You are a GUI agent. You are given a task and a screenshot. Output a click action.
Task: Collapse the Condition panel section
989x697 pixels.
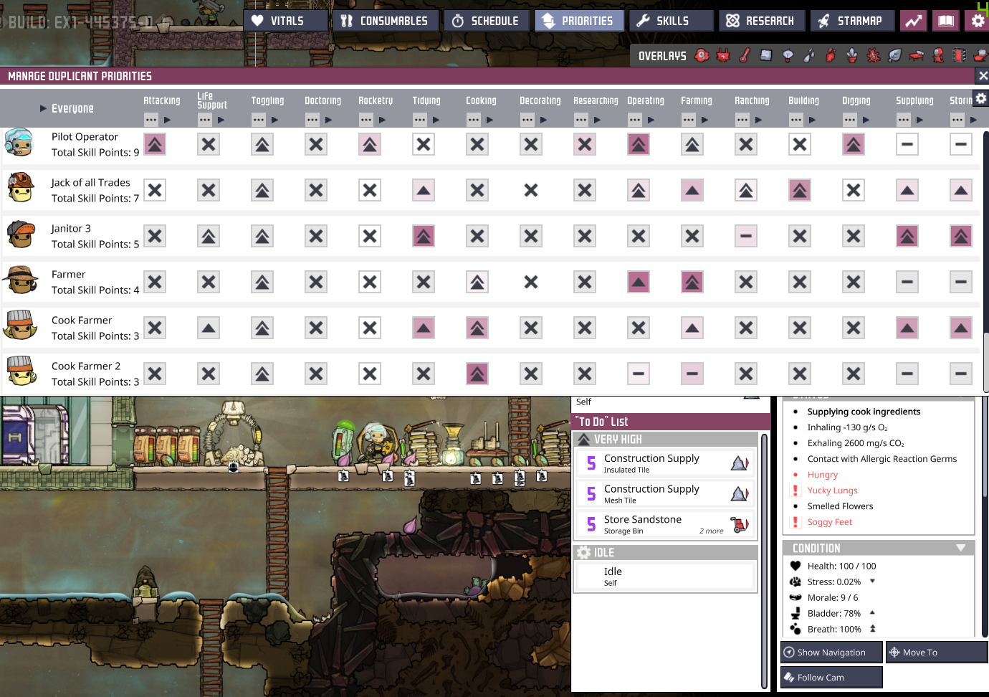[x=960, y=548]
